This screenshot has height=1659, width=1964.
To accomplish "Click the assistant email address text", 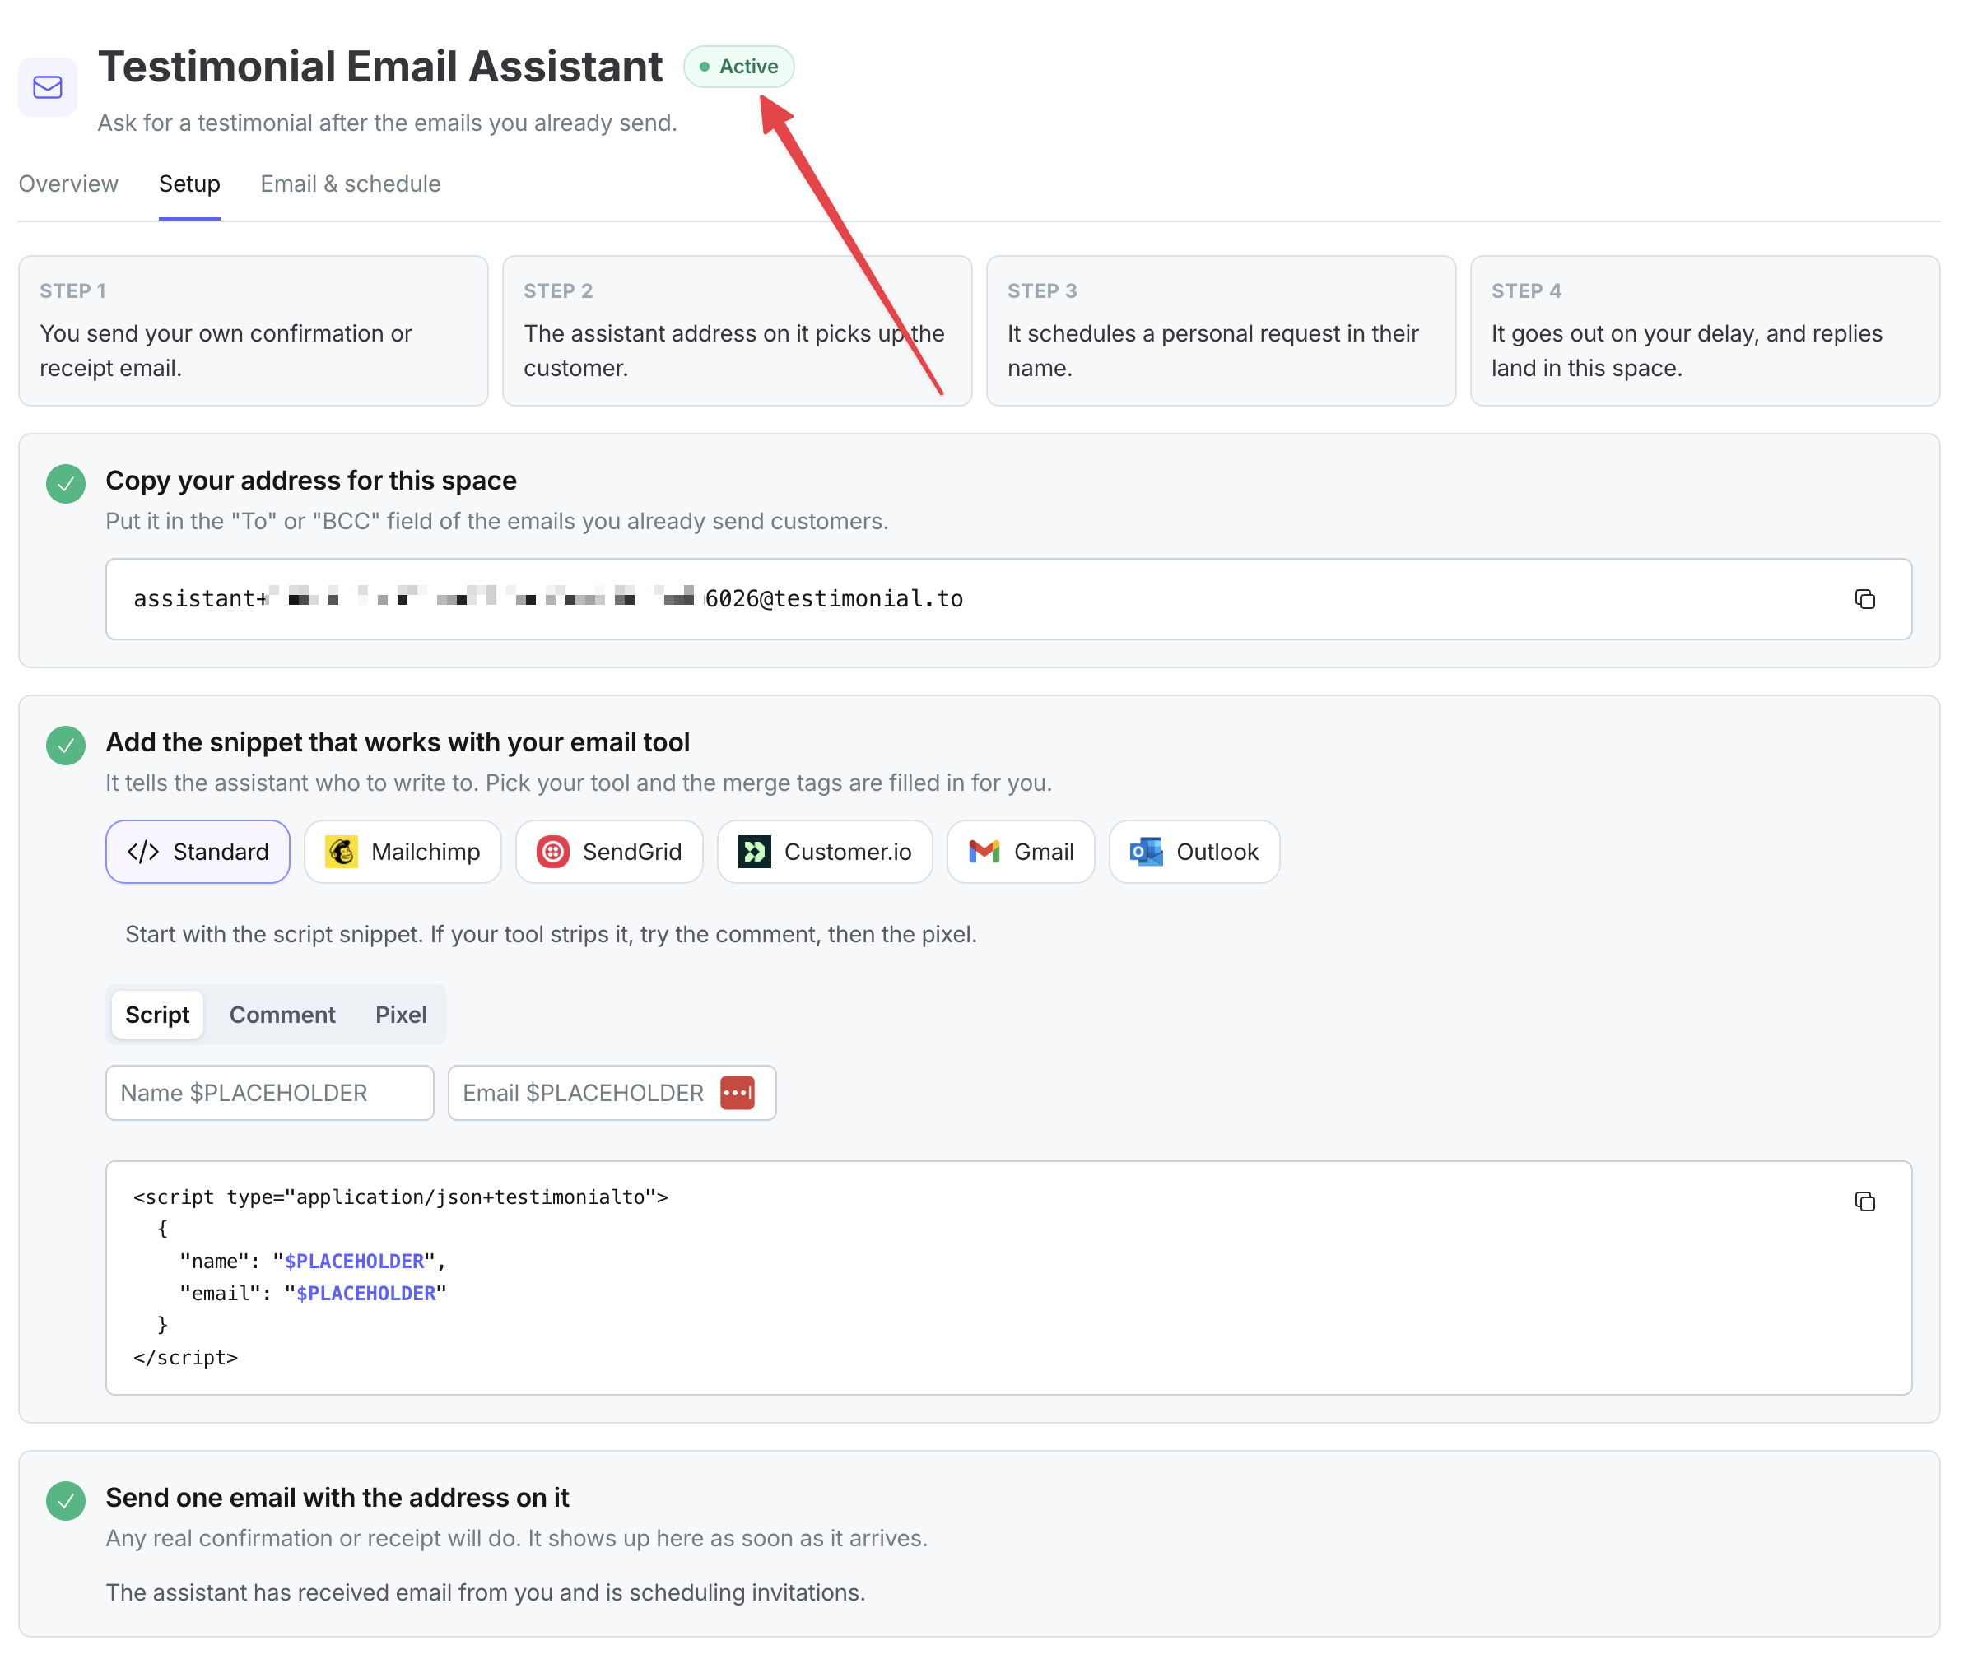I will coord(548,599).
